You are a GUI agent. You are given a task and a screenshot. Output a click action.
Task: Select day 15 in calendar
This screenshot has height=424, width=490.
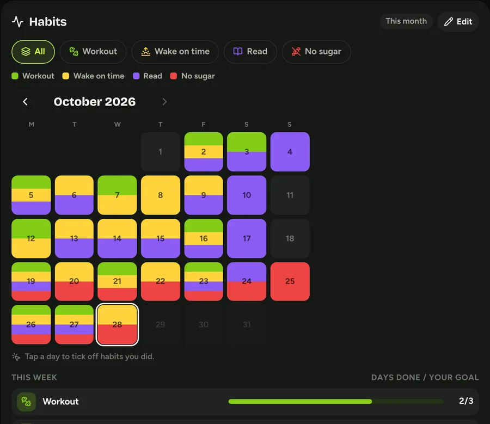[x=160, y=238]
